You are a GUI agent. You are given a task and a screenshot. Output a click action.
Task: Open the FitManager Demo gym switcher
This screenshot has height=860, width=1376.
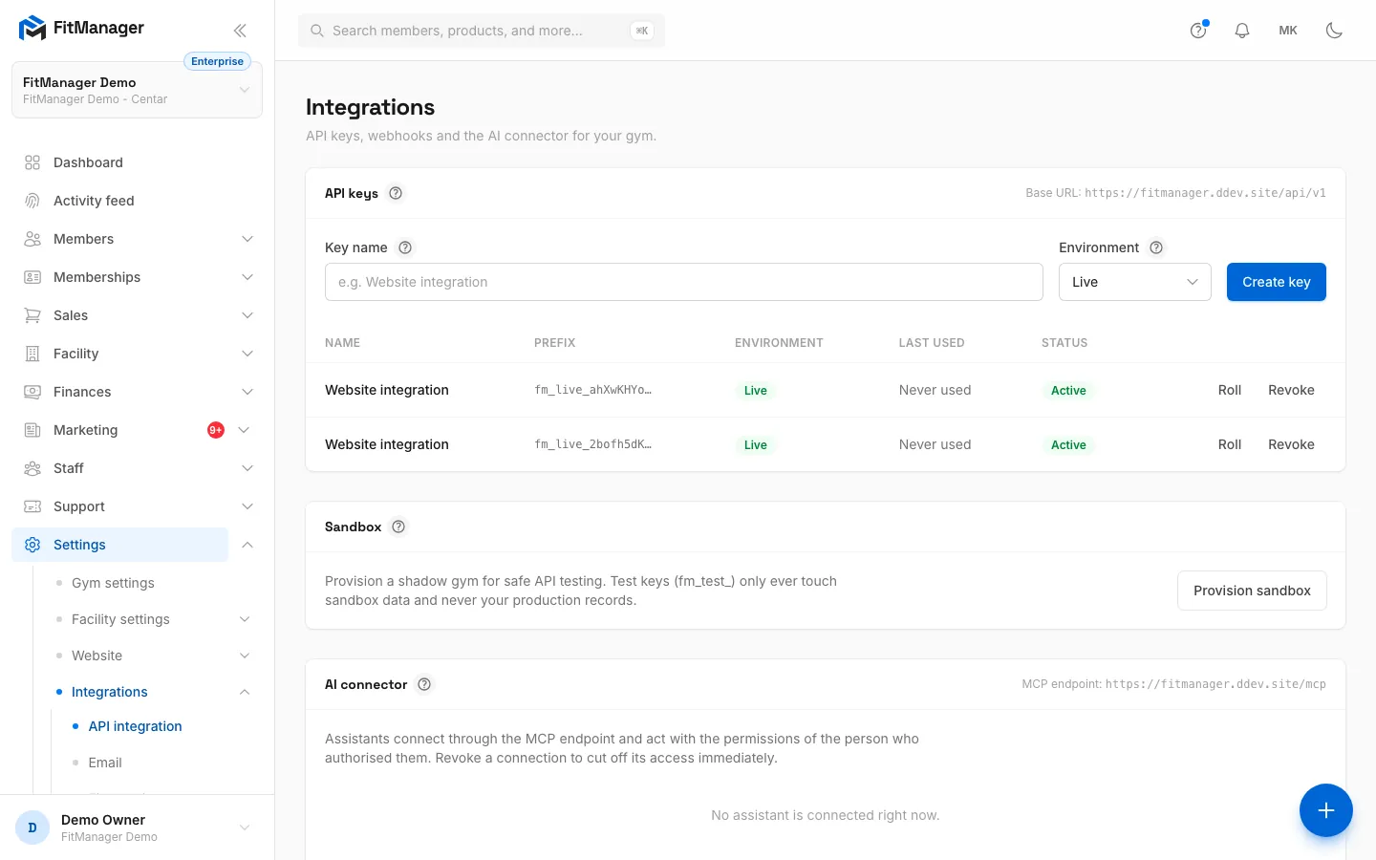click(137, 90)
